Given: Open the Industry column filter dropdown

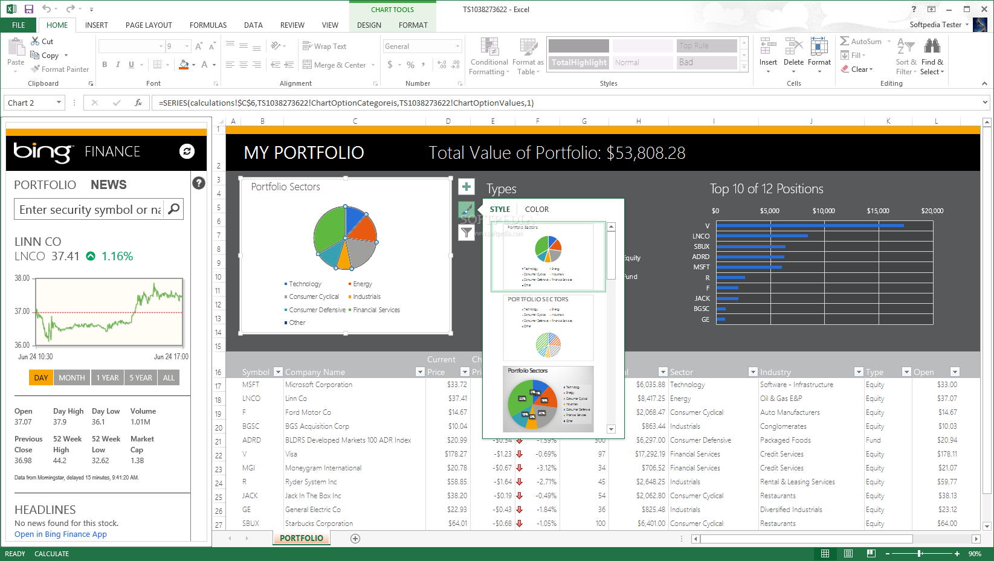Looking at the screenshot, I should coord(859,372).
